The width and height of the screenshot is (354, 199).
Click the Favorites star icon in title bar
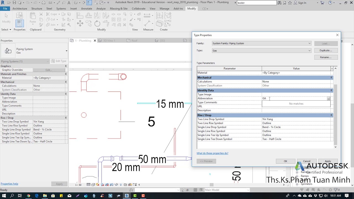290,3
